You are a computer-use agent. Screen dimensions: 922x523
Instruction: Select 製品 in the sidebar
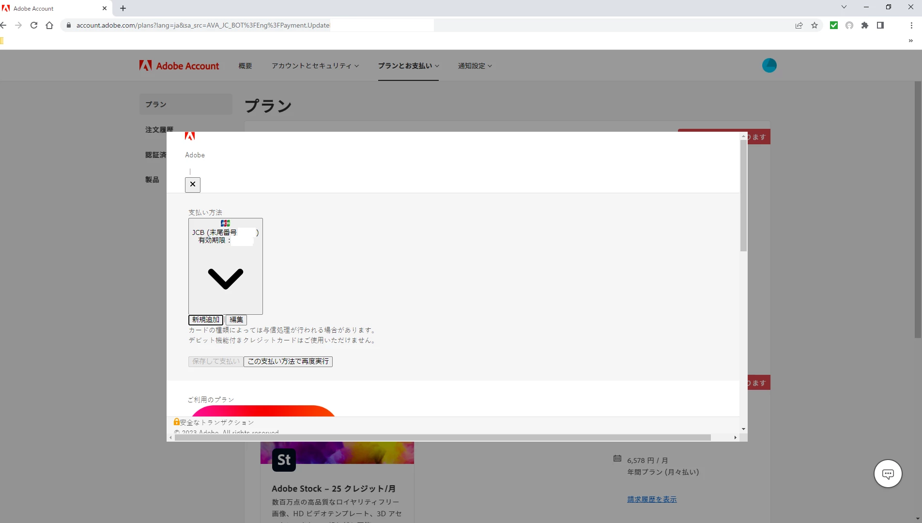[152, 180]
